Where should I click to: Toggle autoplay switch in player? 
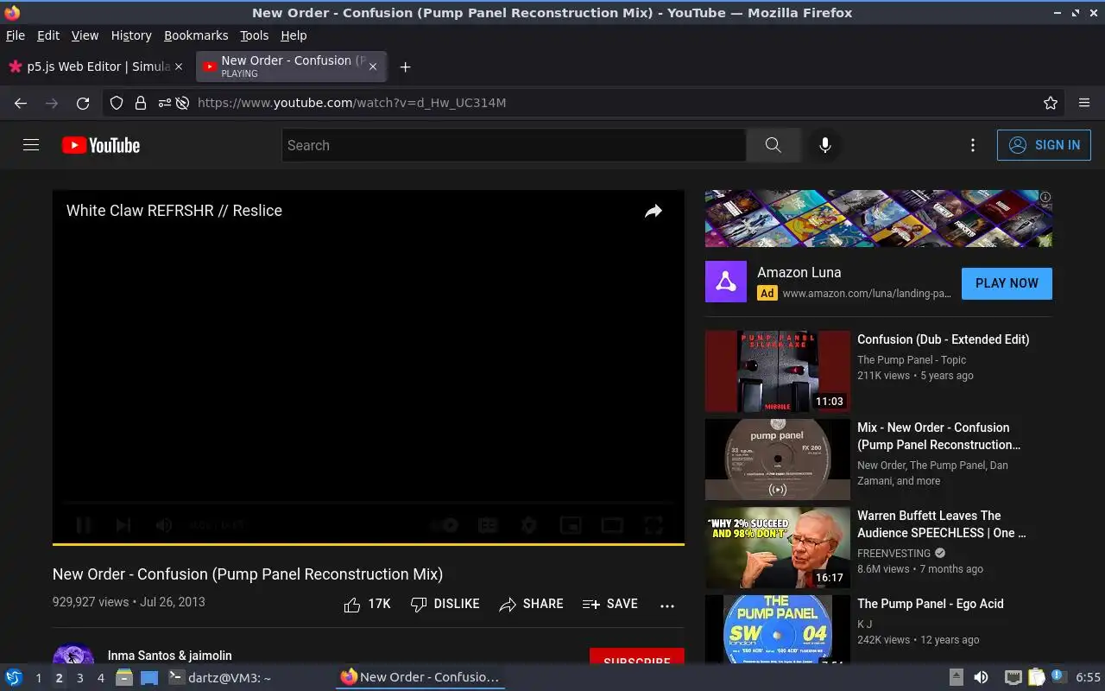coord(445,524)
